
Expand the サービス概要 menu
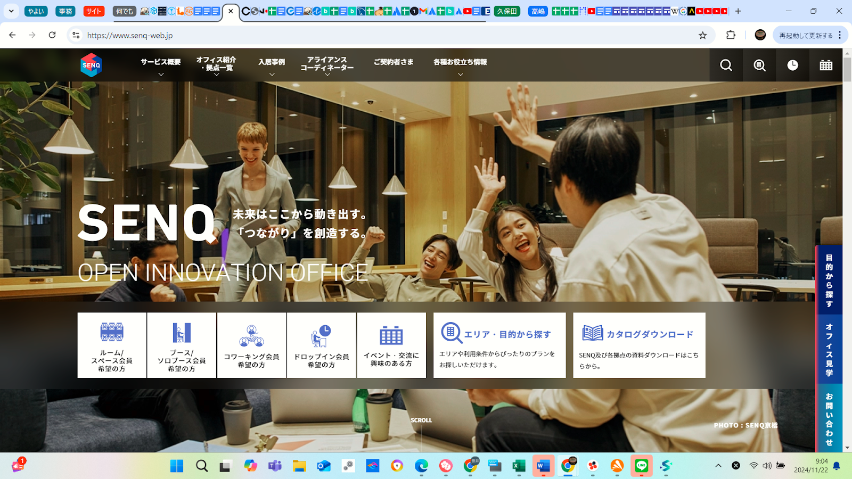click(161, 65)
